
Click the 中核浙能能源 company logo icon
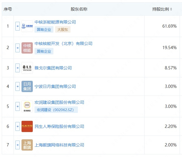click(27, 26)
